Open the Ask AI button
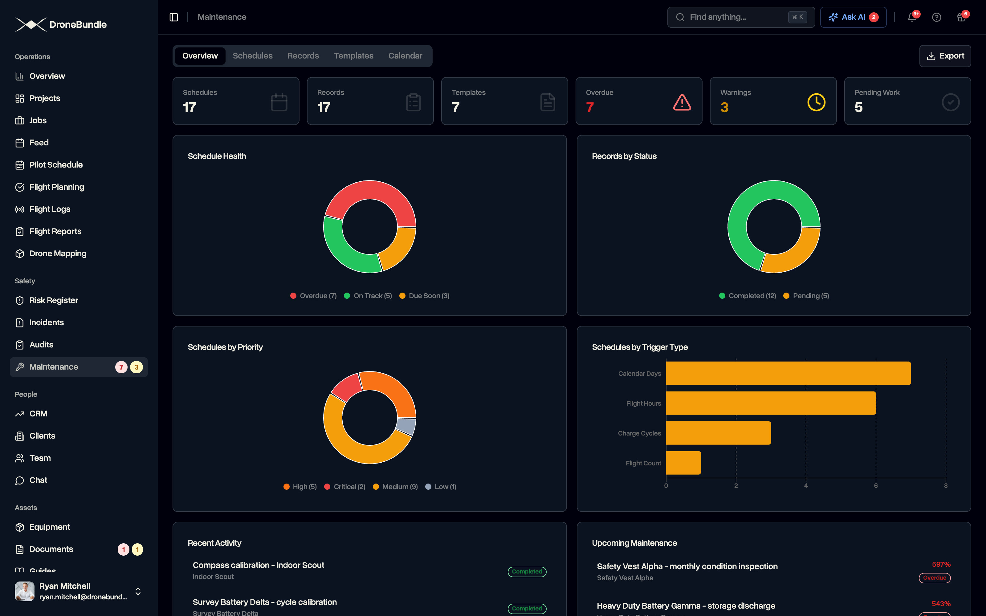This screenshot has height=616, width=986. coord(853,17)
